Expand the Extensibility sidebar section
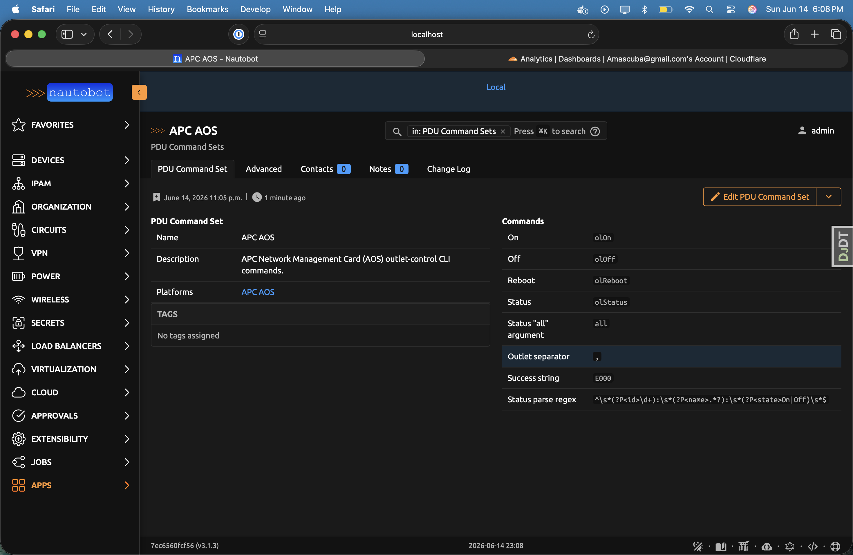The width and height of the screenshot is (853, 555). pyautogui.click(x=70, y=439)
